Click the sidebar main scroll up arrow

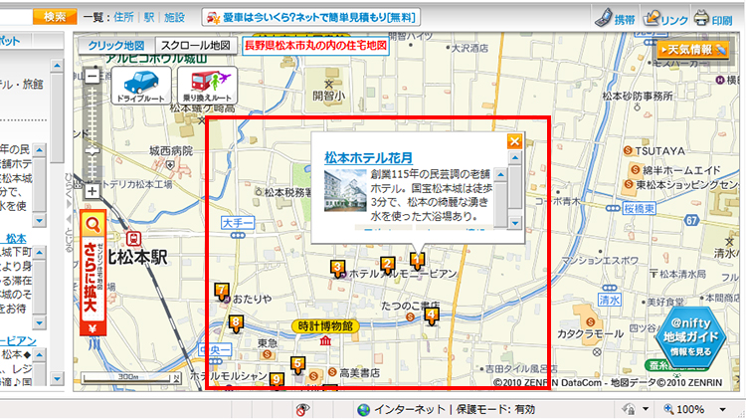point(57,66)
